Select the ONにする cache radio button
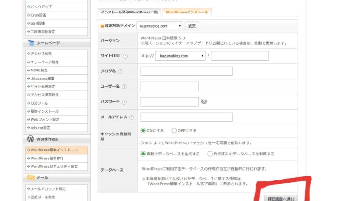This screenshot has height=201, width=357. pos(143,130)
